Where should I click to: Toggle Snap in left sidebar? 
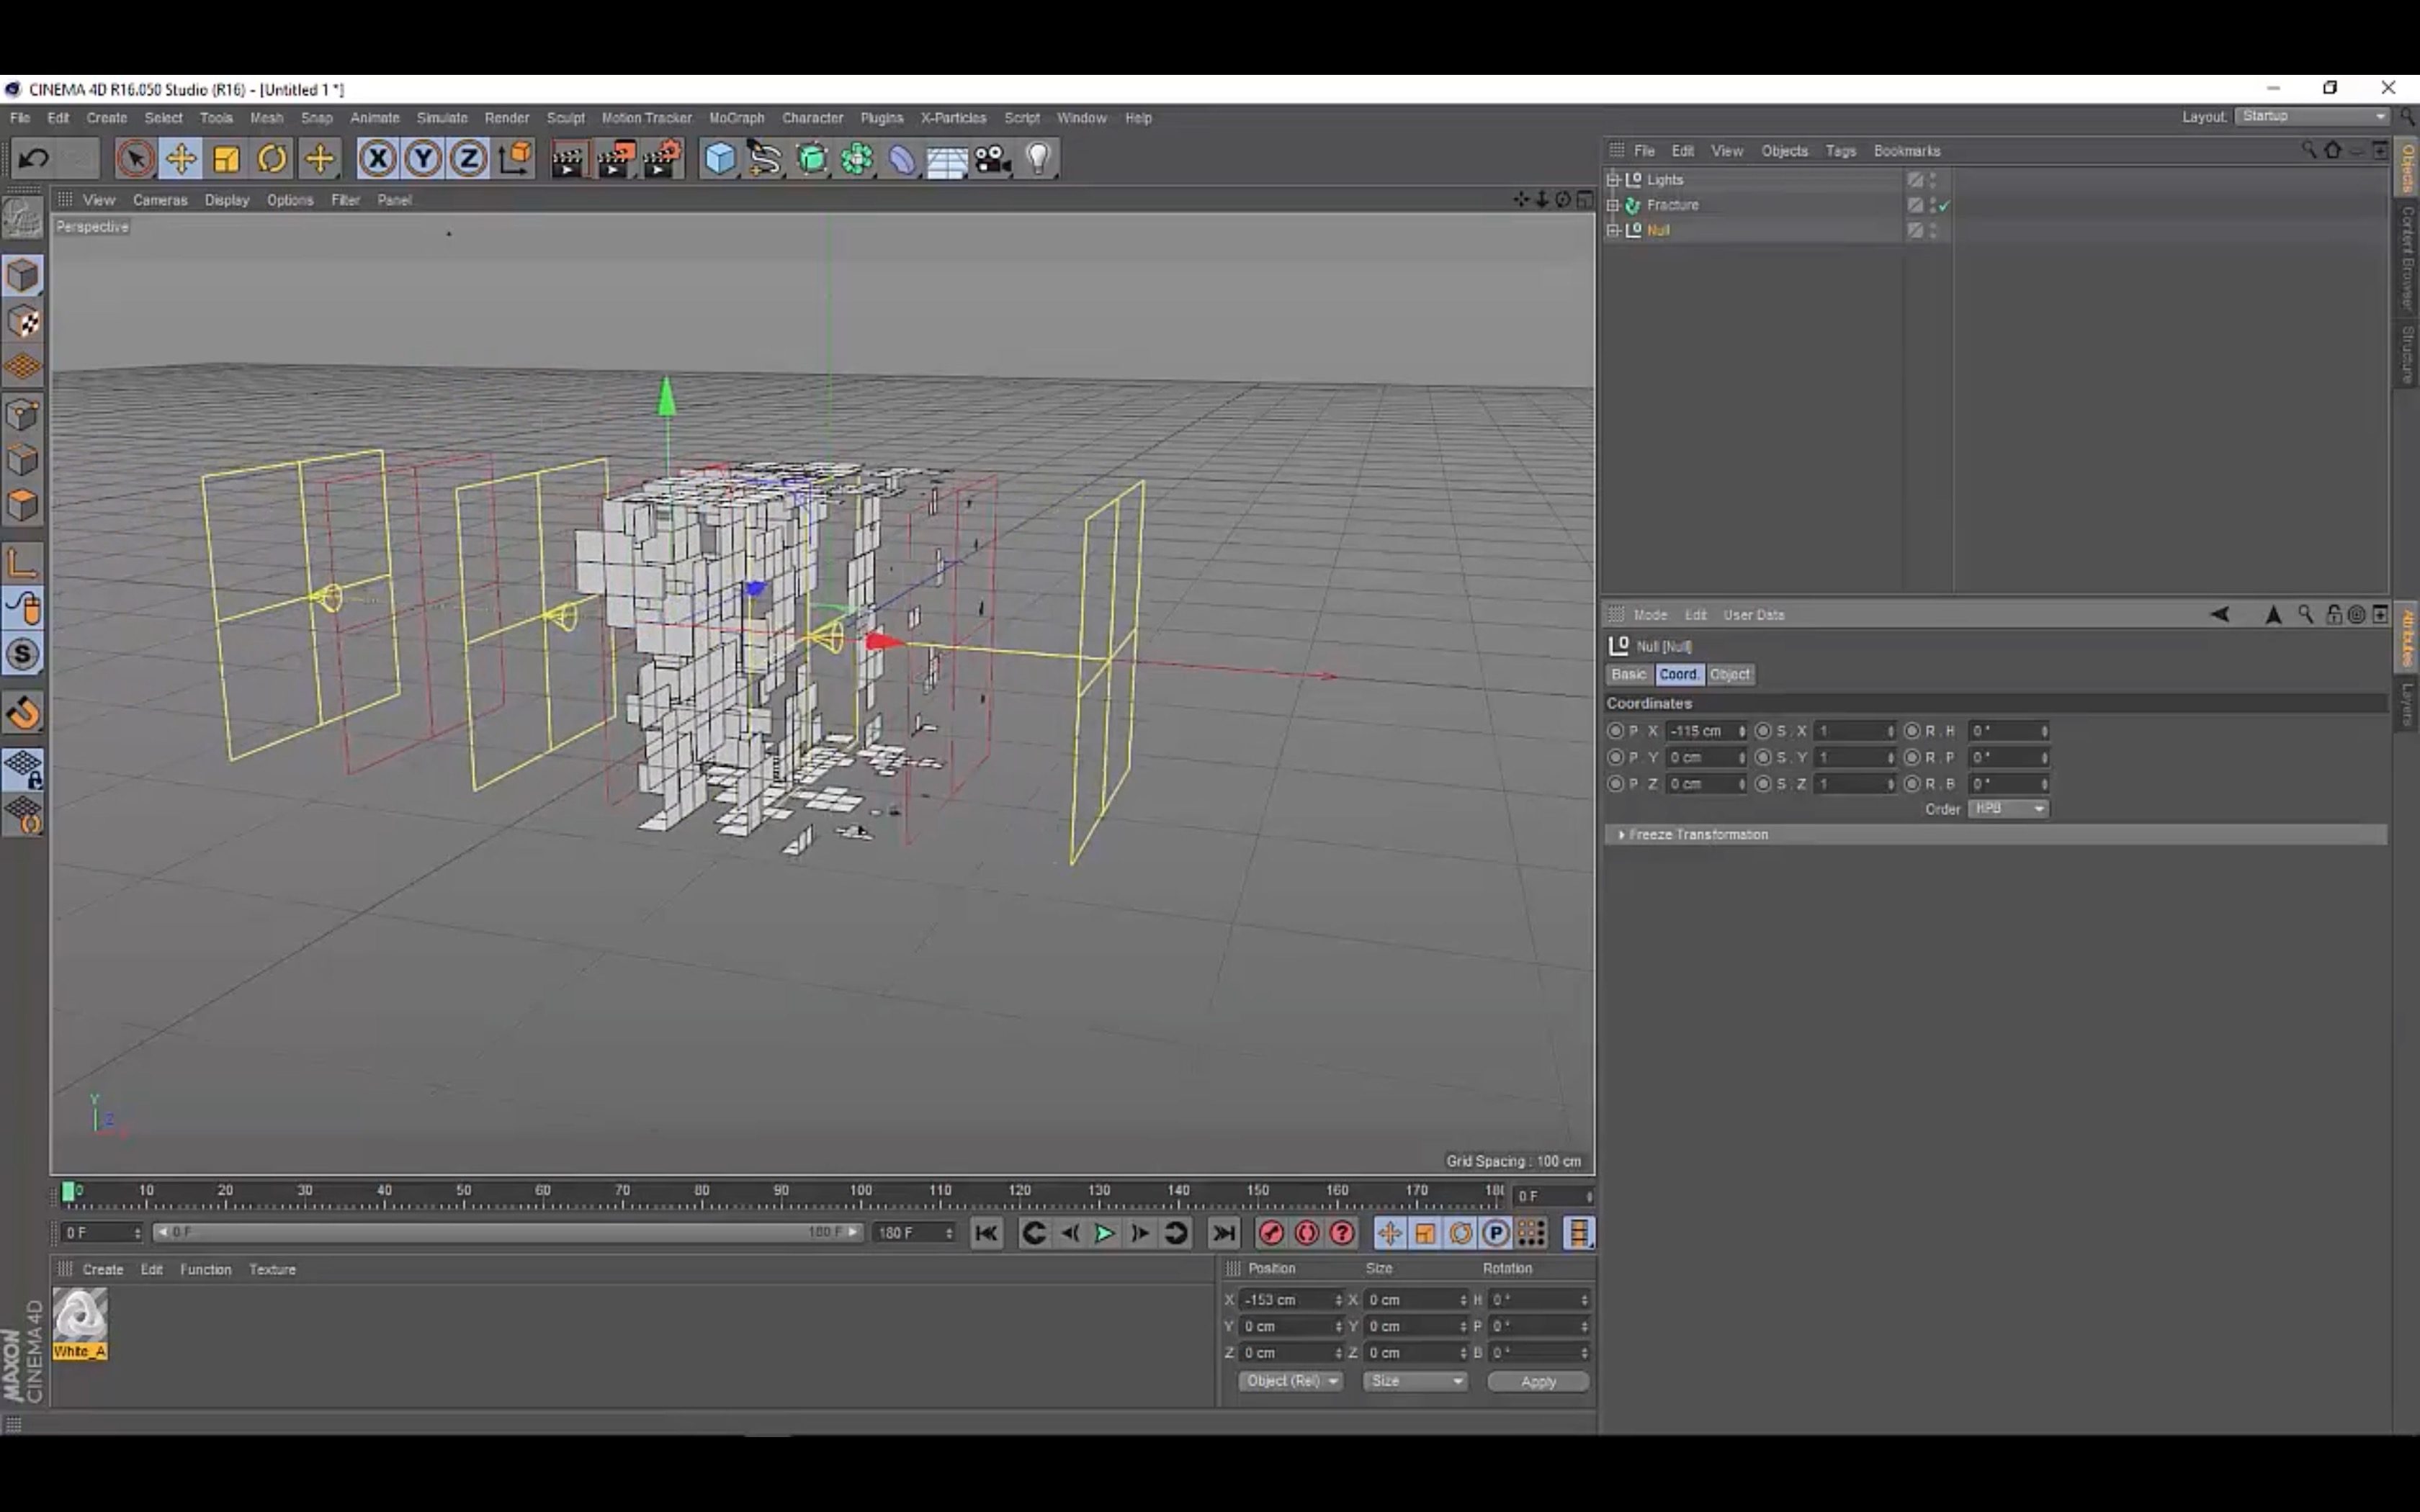(22, 654)
